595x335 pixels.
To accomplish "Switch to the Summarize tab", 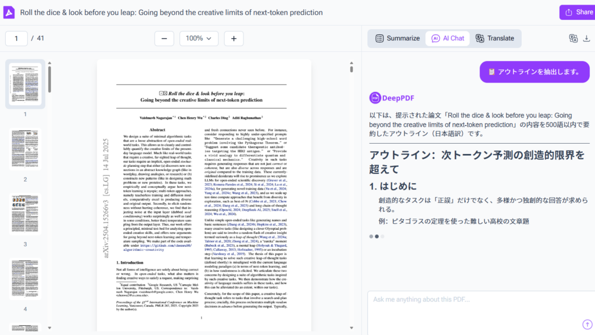I will [x=397, y=38].
